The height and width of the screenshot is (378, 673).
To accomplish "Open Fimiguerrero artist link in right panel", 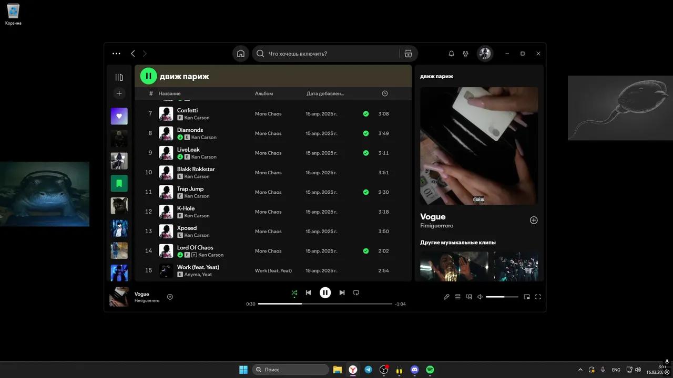I will click(x=436, y=226).
